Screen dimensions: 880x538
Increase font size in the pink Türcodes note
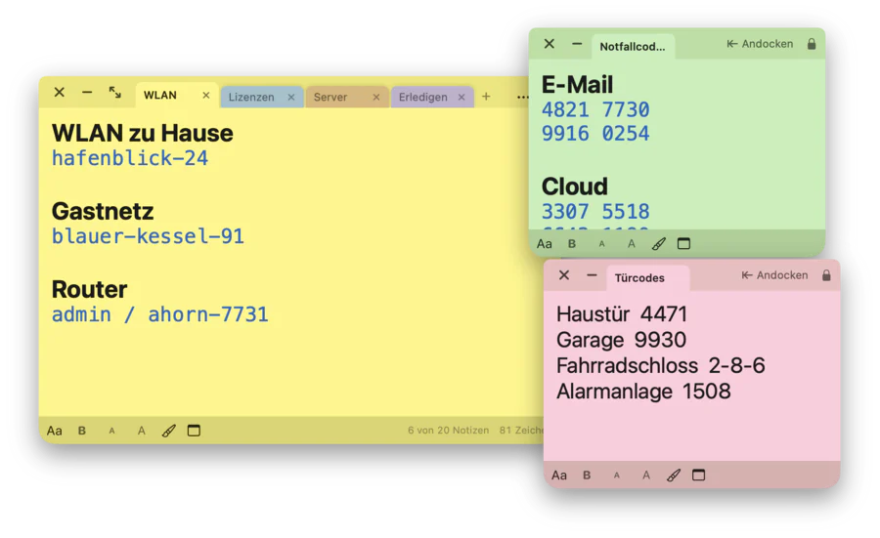click(646, 476)
